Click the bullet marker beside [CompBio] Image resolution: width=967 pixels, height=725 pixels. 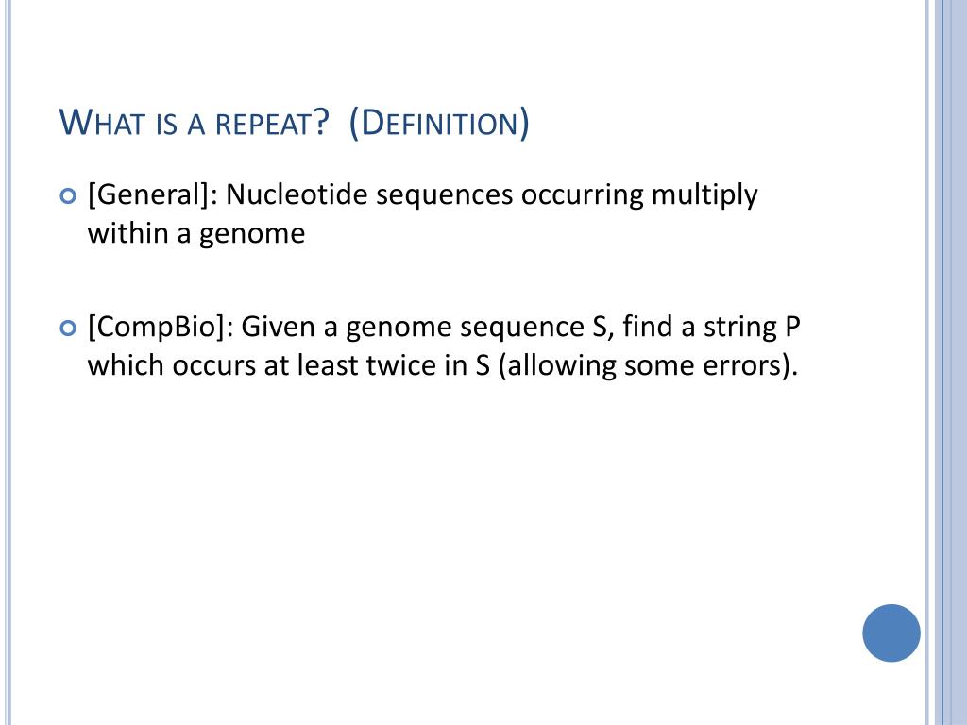(66, 329)
